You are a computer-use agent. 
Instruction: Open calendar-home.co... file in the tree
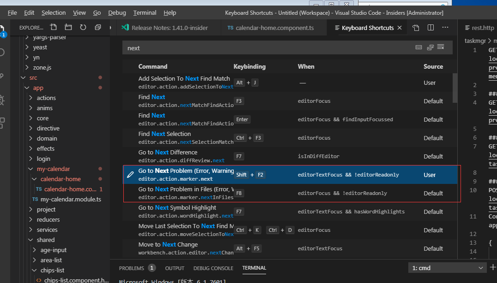point(70,189)
